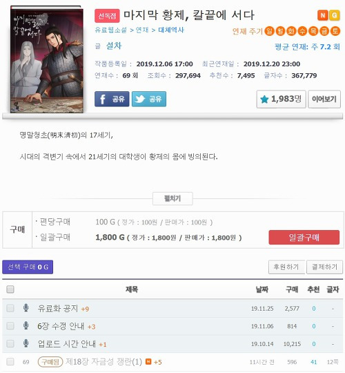This screenshot has width=345, height=373.
Task: Click the microphone icon beside 업로드 시간 안내
Action: click(26, 343)
